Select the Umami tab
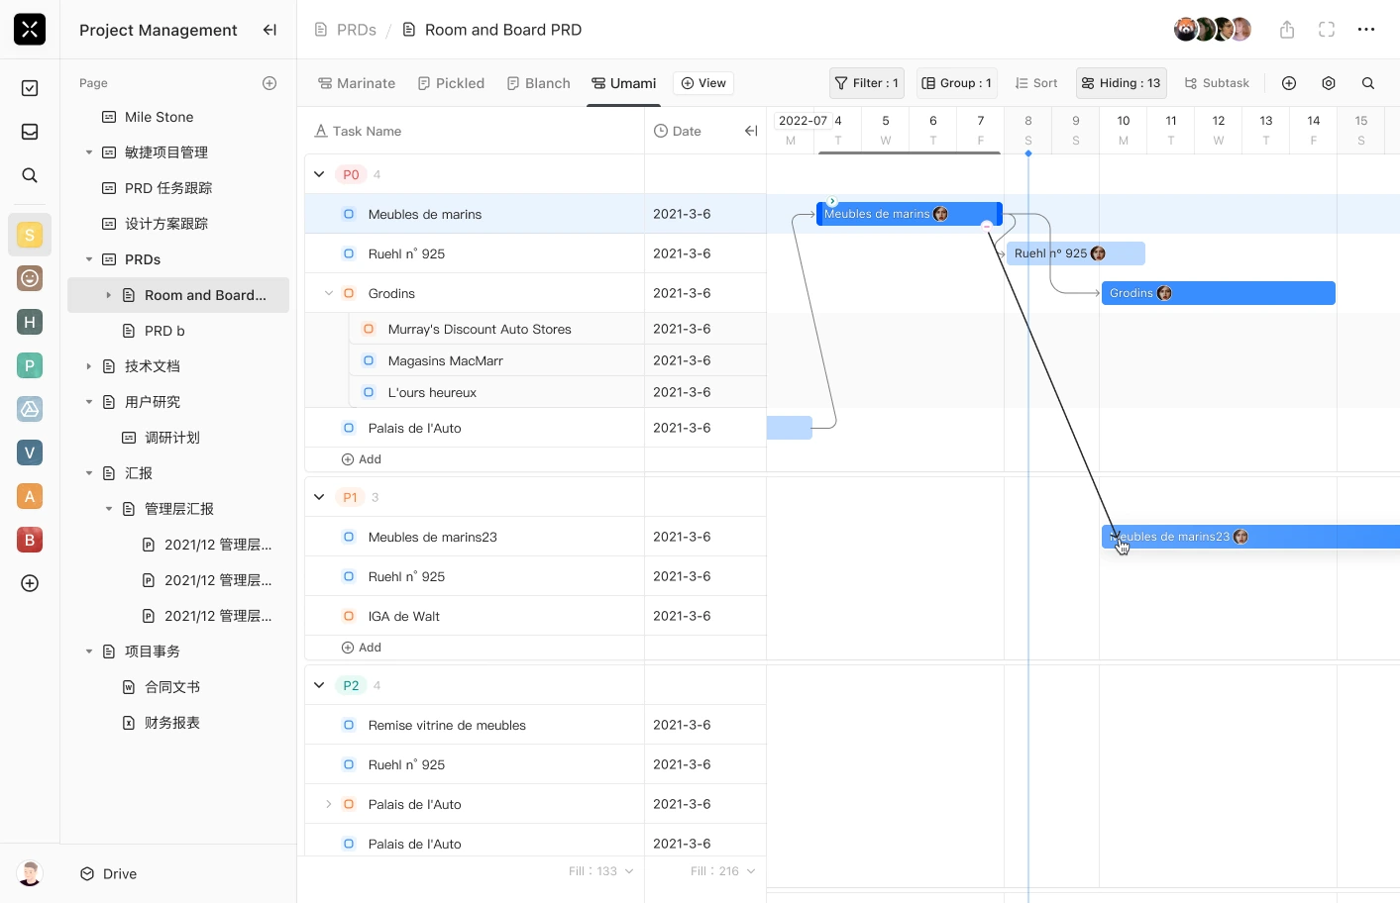This screenshot has width=1400, height=903. click(624, 83)
